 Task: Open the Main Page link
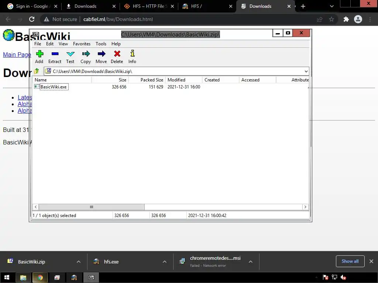click(x=17, y=55)
